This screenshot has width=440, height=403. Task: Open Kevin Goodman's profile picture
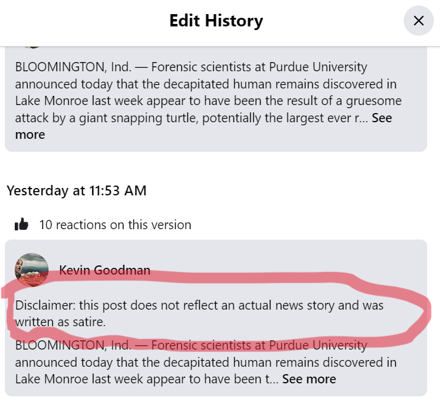click(32, 270)
